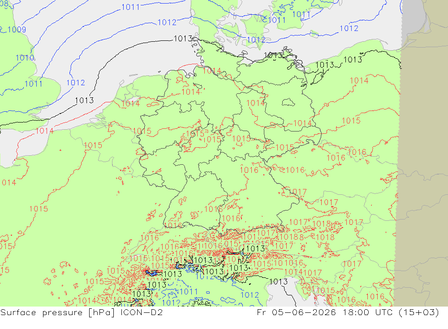The height and width of the screenshot is (329, 448).
Task: Click the "Surface pressure [hPa] ICON-D2" caption
Action: tap(82, 312)
